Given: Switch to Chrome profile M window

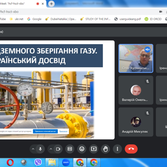Looking at the screenshot, I should pos(80,162).
